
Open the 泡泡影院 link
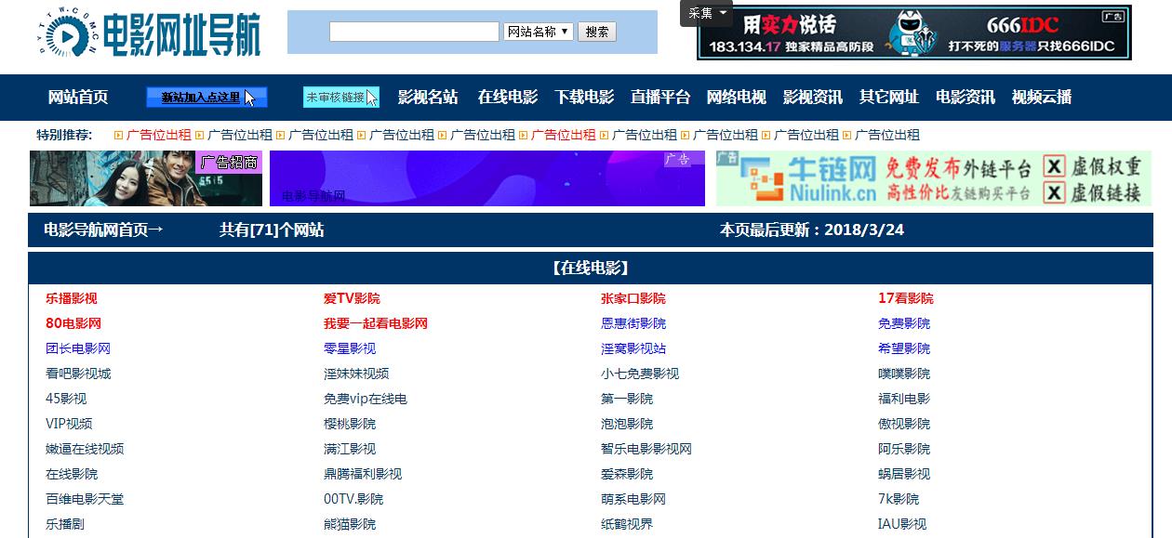(627, 424)
